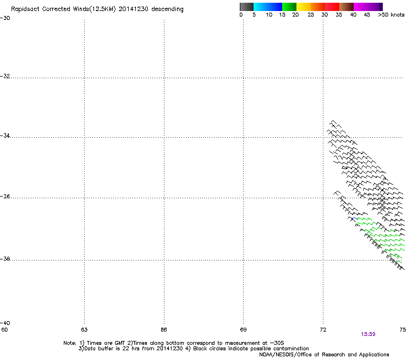Click the '-30' latitude axis label
The width and height of the screenshot is (407, 358).
click(x=5, y=18)
